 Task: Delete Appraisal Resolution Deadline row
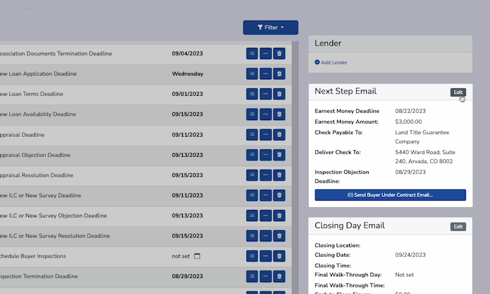[x=279, y=175]
